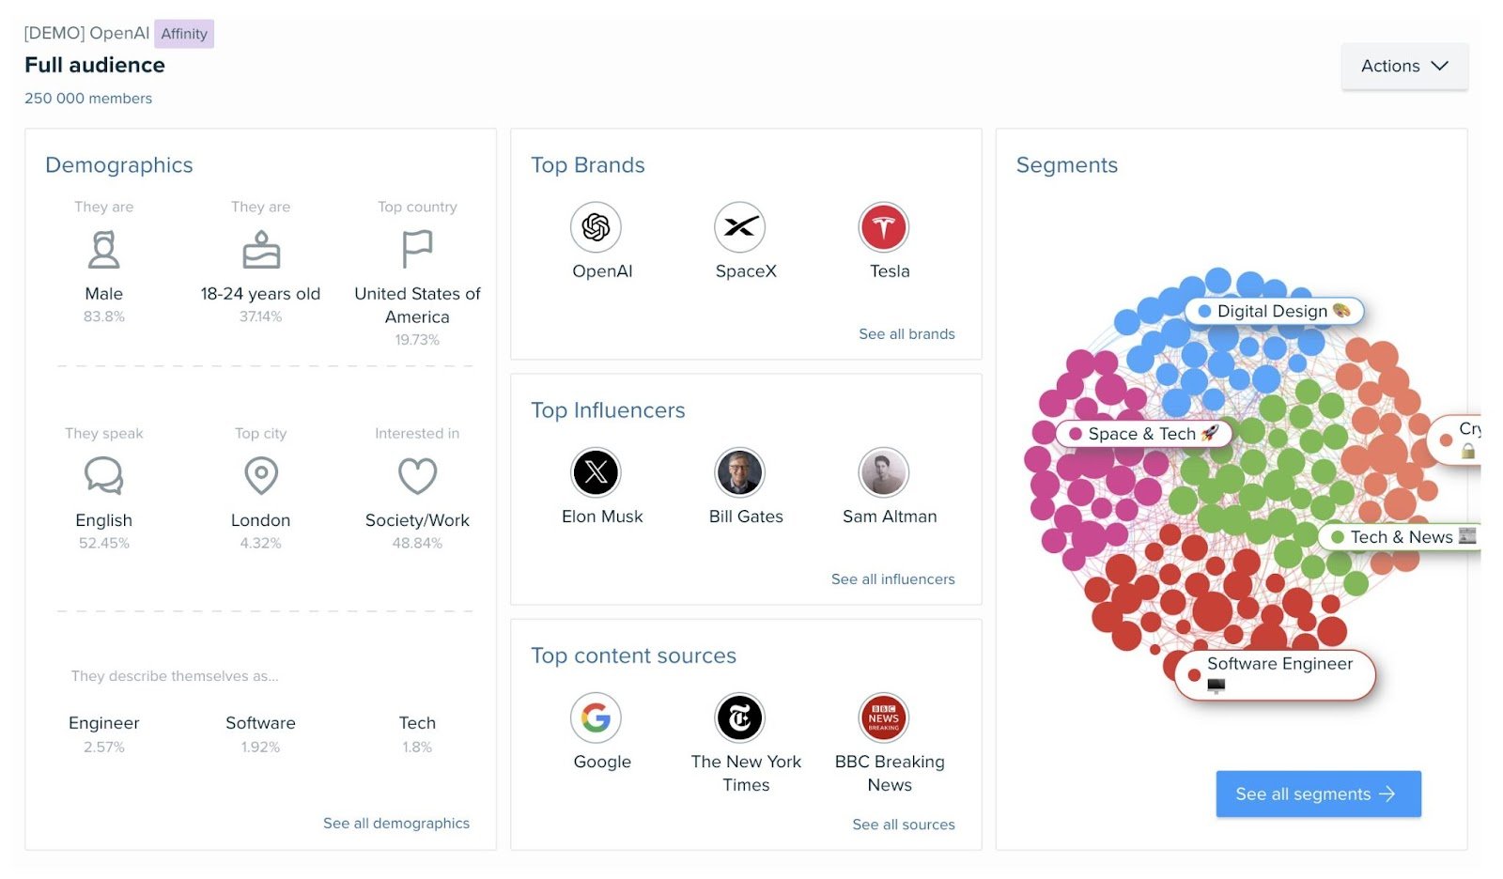
Task: Select the BBC Breaking News source icon
Action: [x=884, y=717]
